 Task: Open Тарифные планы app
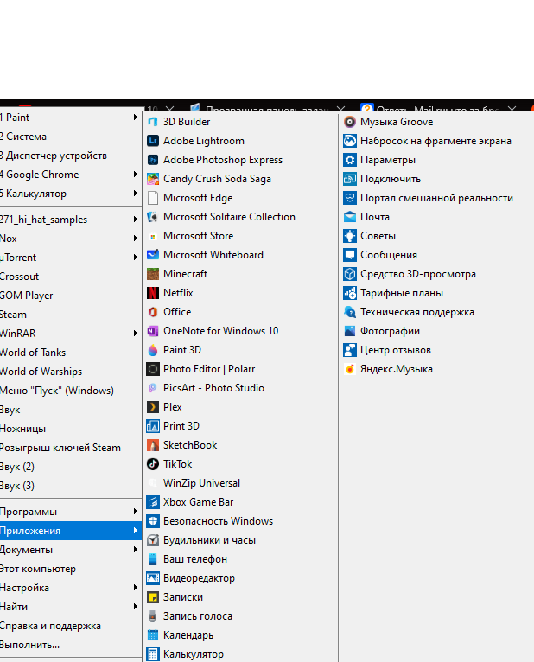436,293
